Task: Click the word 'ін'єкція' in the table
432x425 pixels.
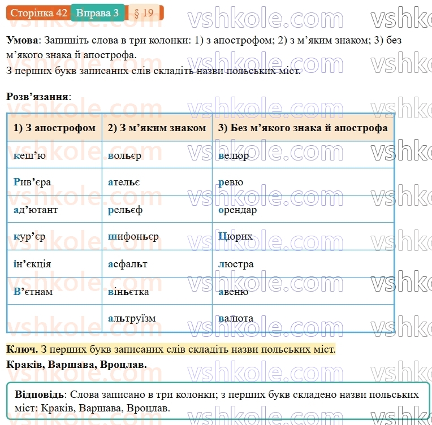Action: (32, 264)
